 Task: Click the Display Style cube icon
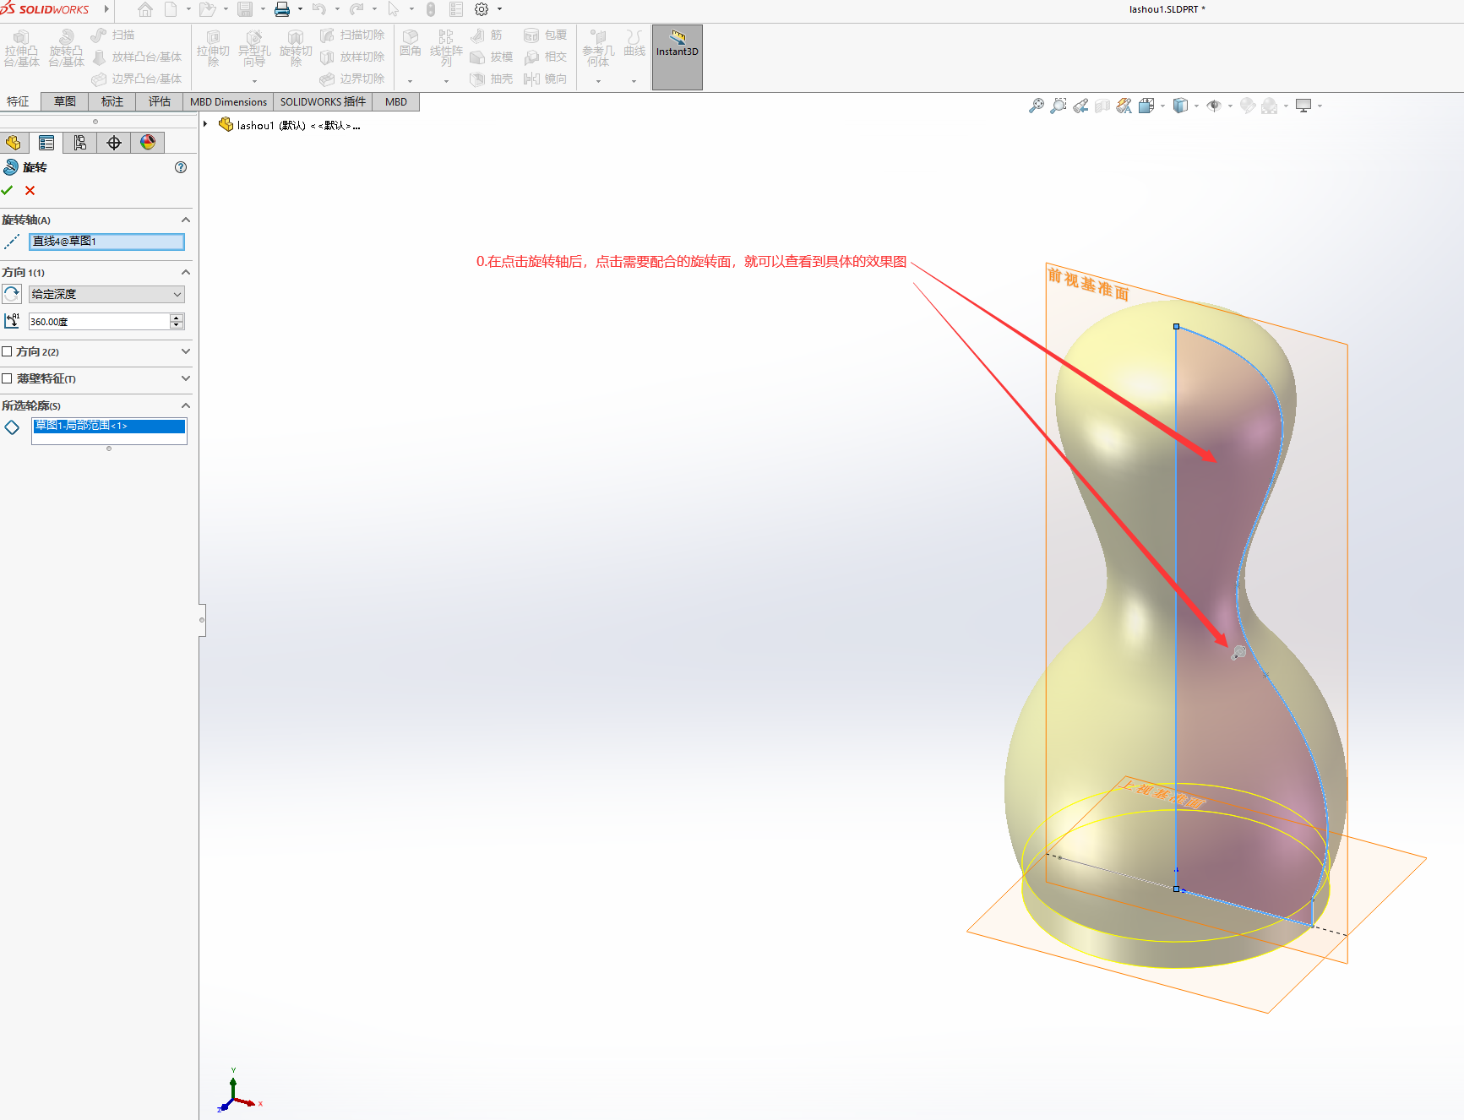click(x=1180, y=106)
